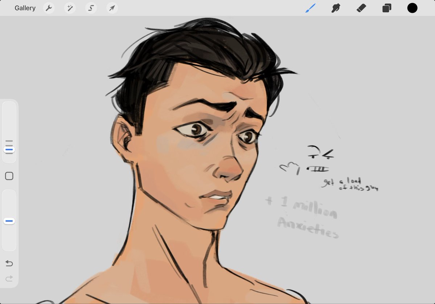
Task: Tap the Undo arrow
Action: [9, 263]
